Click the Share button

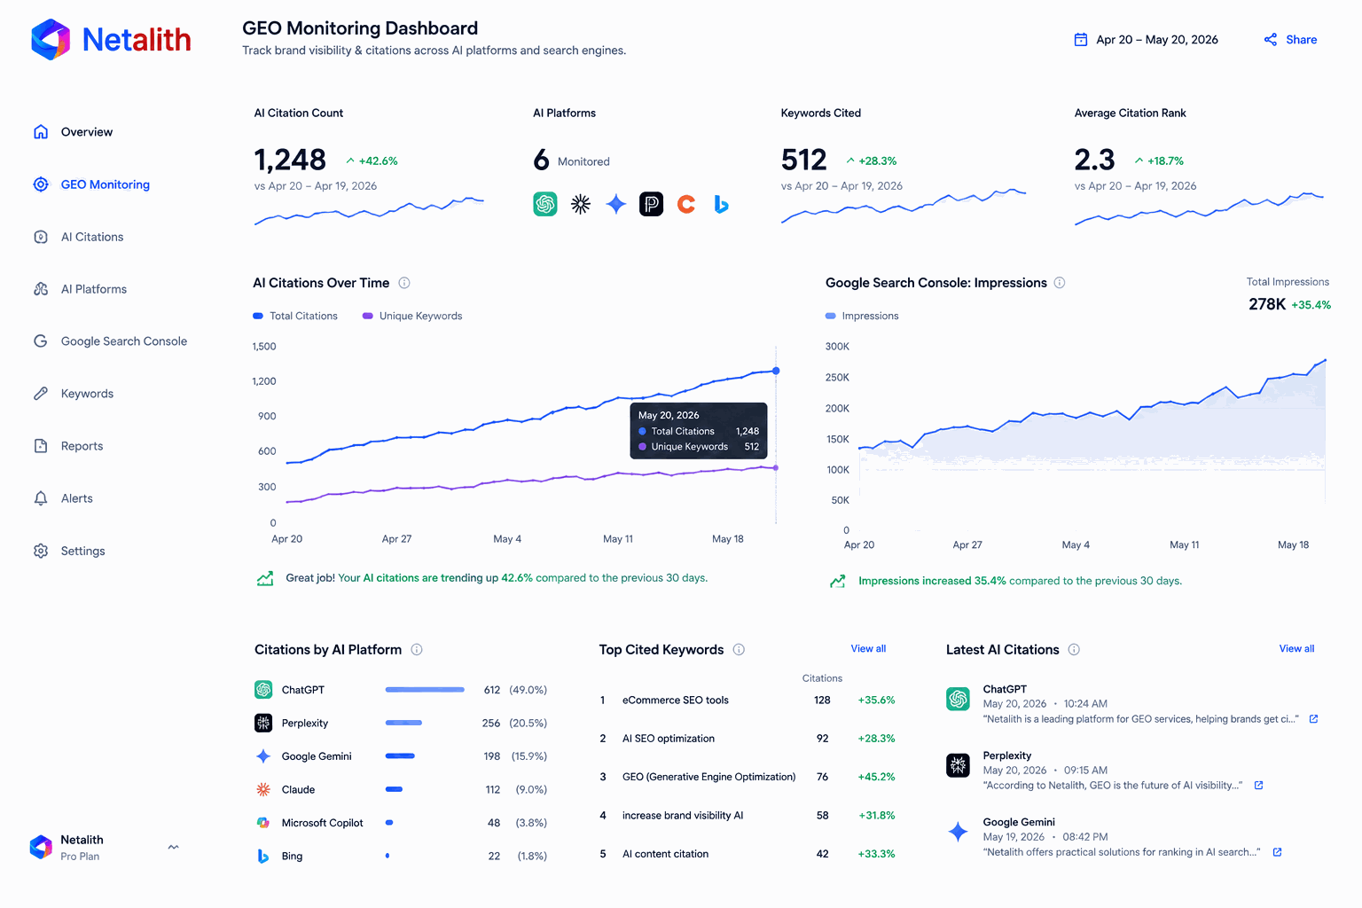pyautogui.click(x=1290, y=39)
